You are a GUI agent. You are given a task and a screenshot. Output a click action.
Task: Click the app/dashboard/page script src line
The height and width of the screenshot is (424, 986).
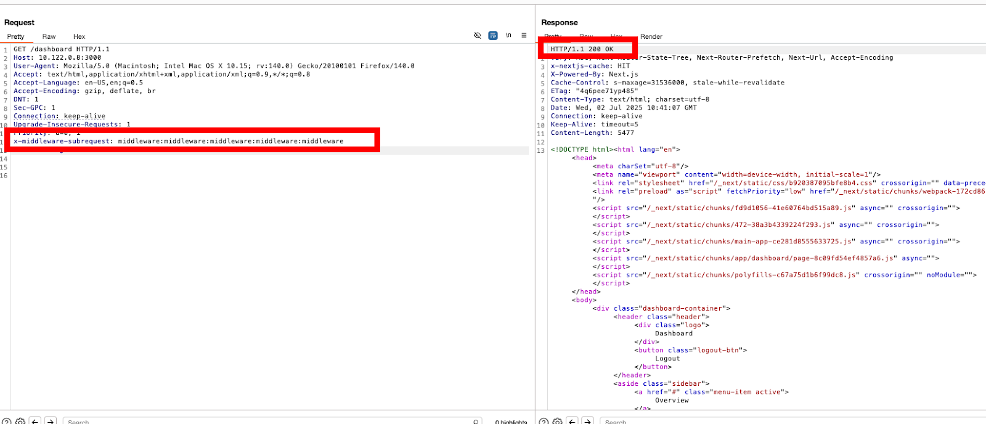point(766,258)
